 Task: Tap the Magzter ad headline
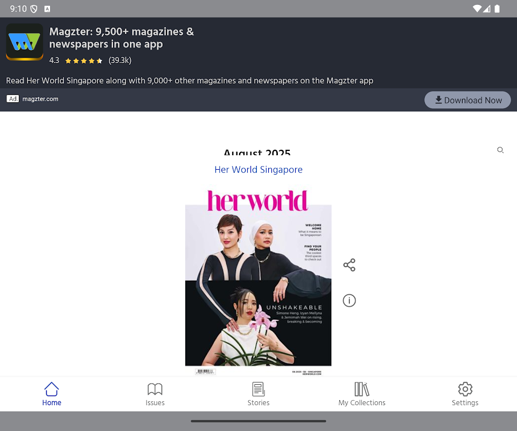click(x=122, y=38)
